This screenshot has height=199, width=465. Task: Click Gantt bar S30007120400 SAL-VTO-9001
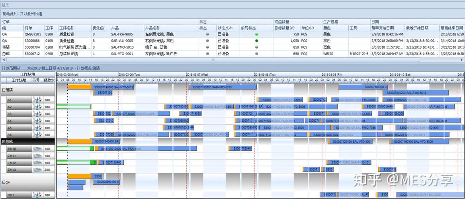pos(350,142)
